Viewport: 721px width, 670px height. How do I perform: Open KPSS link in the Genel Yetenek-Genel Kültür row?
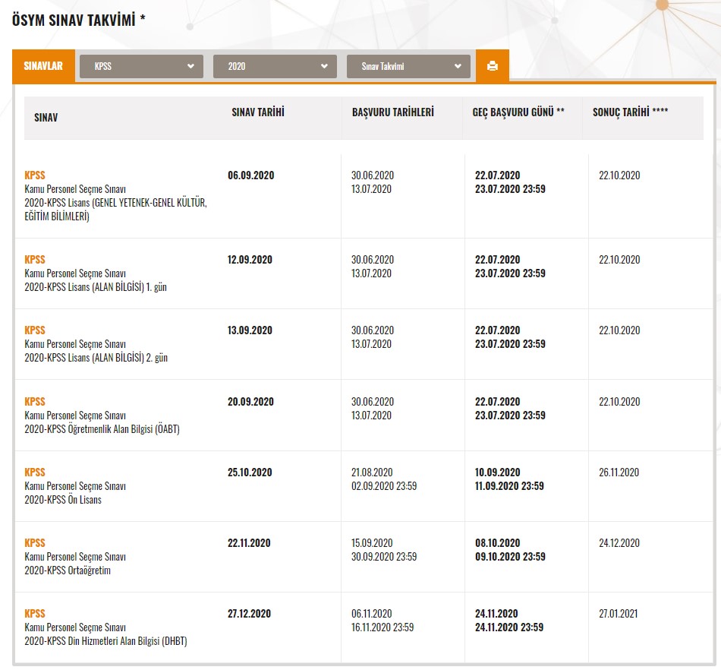click(34, 175)
